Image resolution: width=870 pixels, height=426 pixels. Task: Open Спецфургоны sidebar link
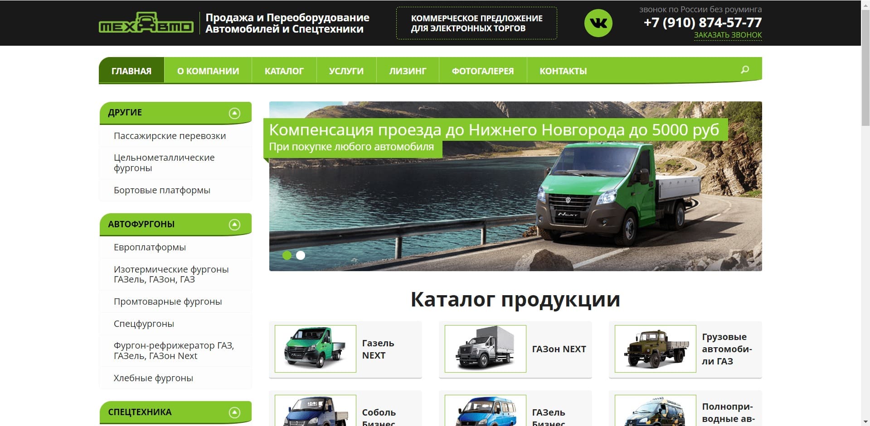coord(144,324)
